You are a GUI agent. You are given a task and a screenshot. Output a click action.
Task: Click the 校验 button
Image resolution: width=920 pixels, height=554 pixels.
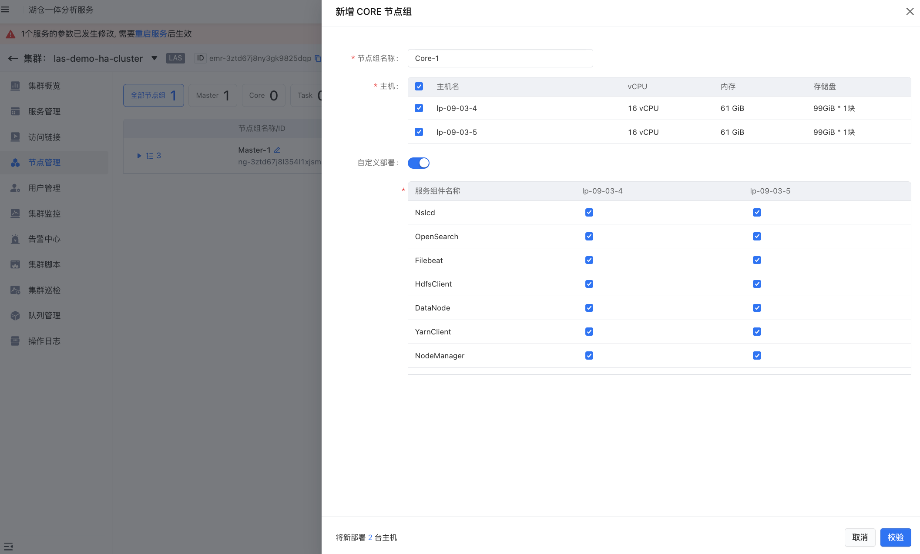click(896, 537)
